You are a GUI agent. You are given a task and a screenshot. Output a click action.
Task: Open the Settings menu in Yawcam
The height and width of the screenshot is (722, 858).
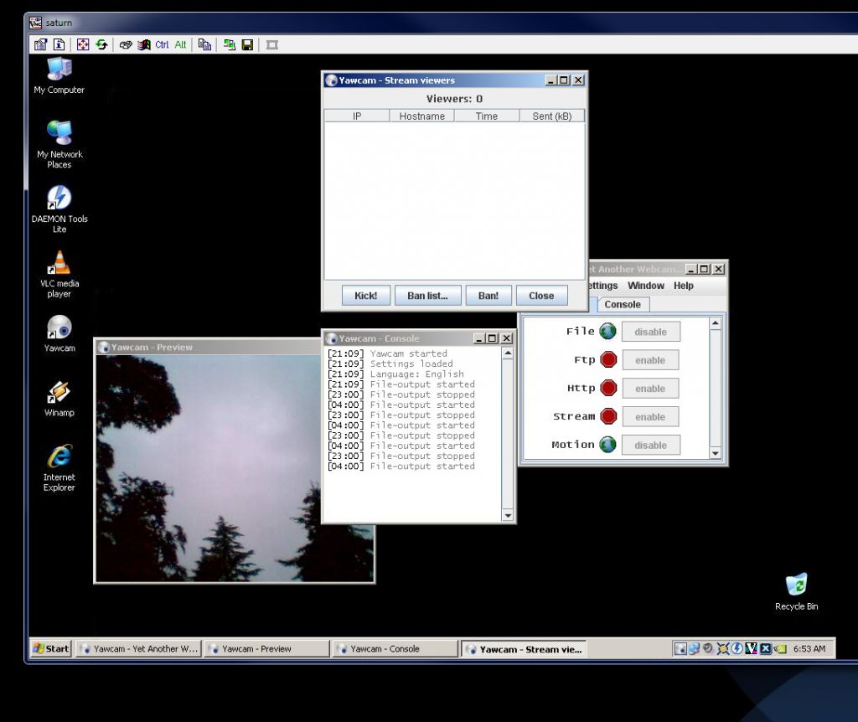coord(603,286)
